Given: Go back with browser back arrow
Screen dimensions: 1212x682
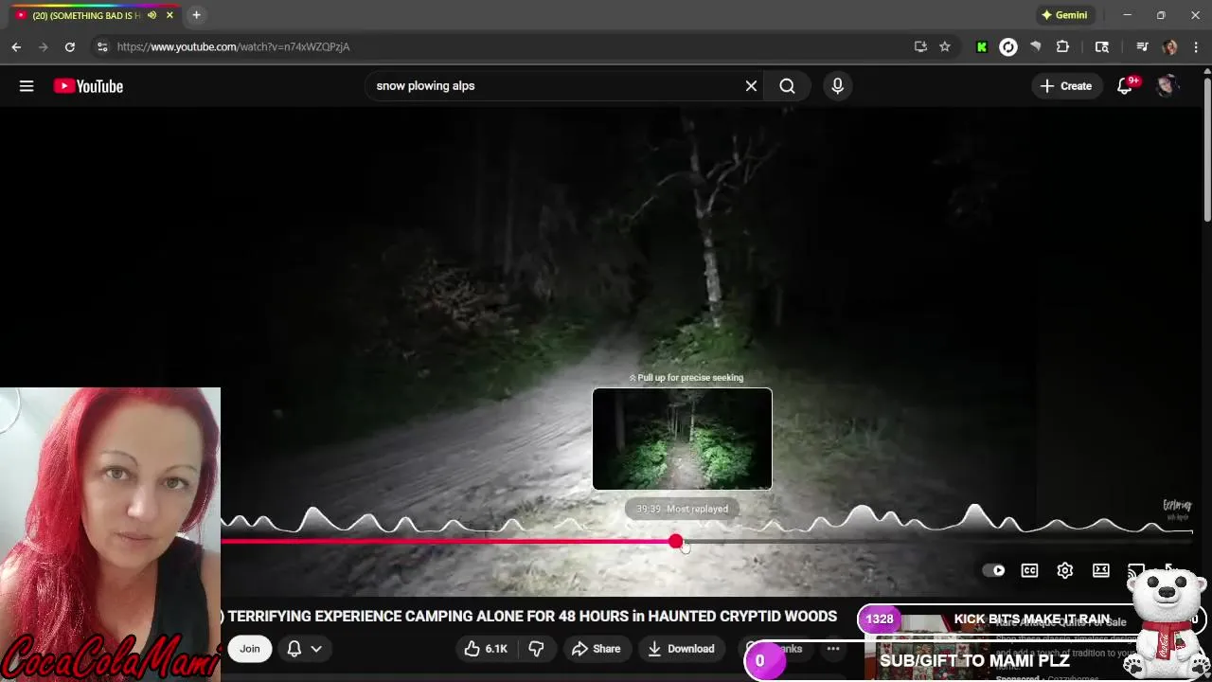Looking at the screenshot, I should tap(16, 46).
